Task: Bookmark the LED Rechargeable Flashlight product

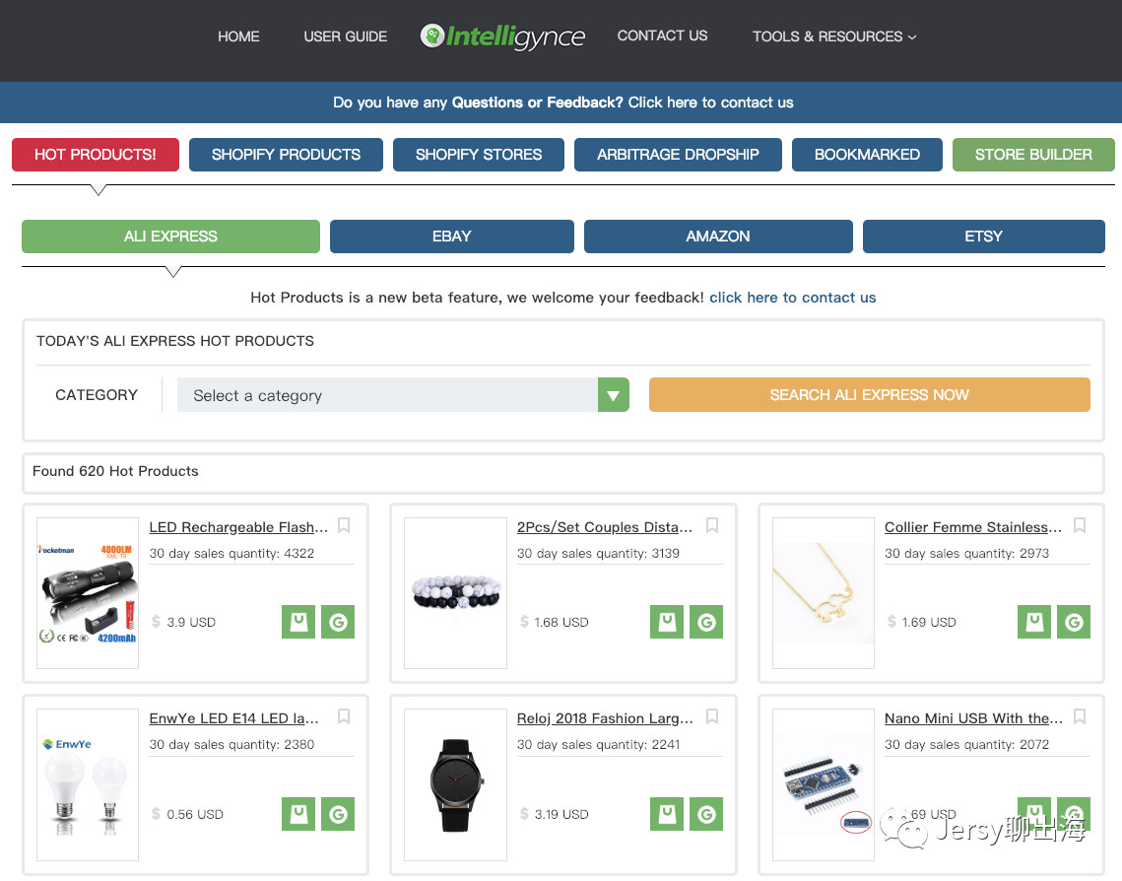Action: pos(344,525)
